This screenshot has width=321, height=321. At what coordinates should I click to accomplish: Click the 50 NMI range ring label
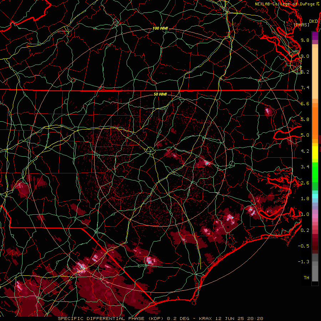(160, 94)
